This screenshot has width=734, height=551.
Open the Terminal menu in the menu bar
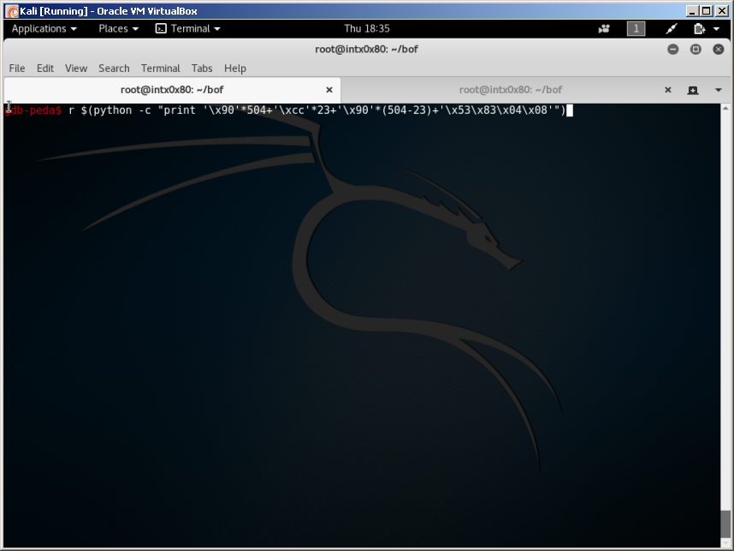pos(160,68)
